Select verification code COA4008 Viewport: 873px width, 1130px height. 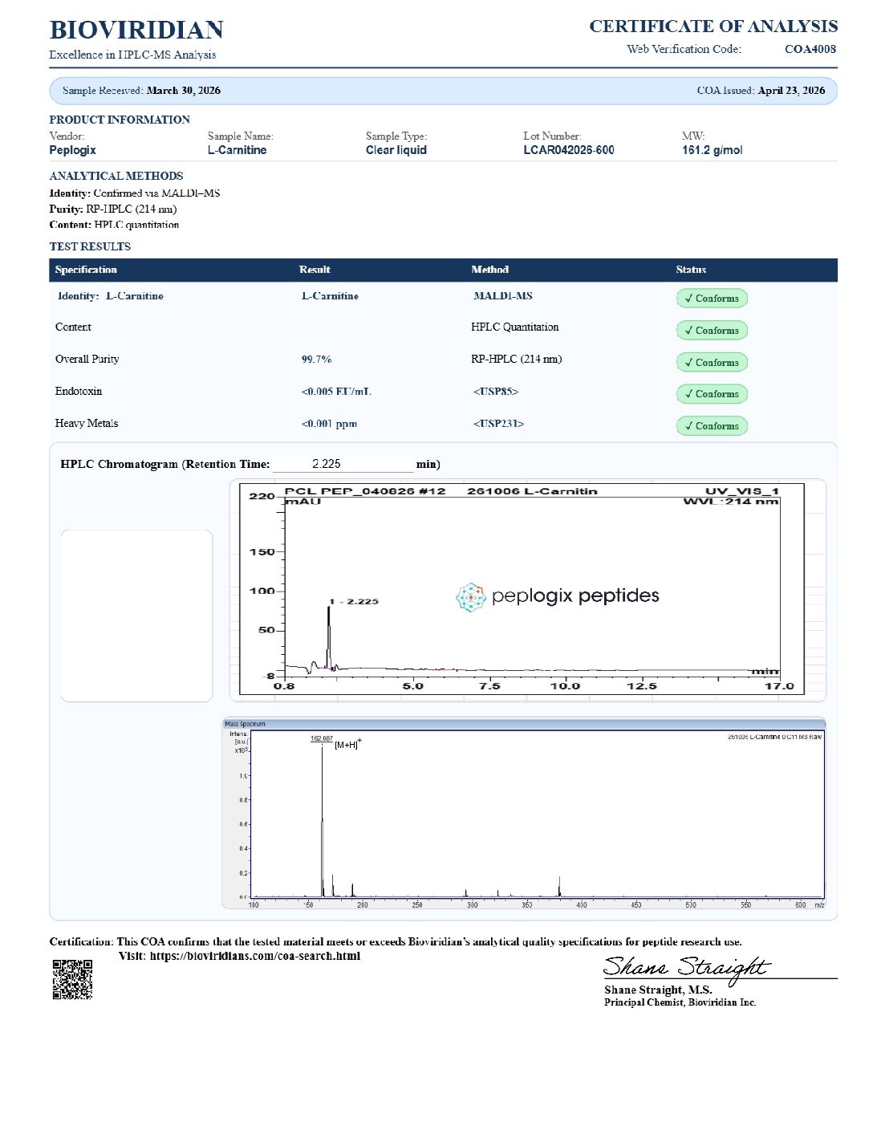pyautogui.click(x=810, y=49)
